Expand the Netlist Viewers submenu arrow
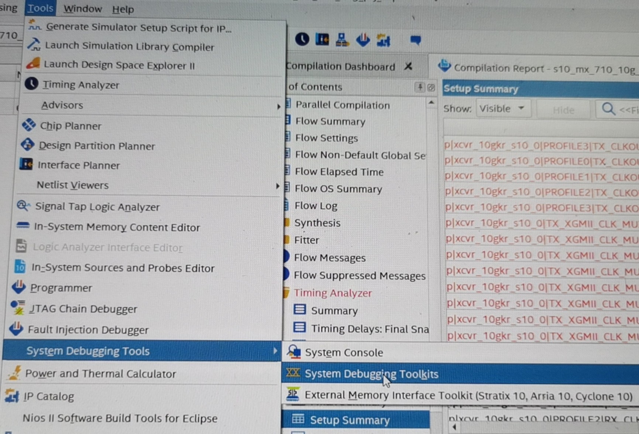This screenshot has width=639, height=434. 277,186
